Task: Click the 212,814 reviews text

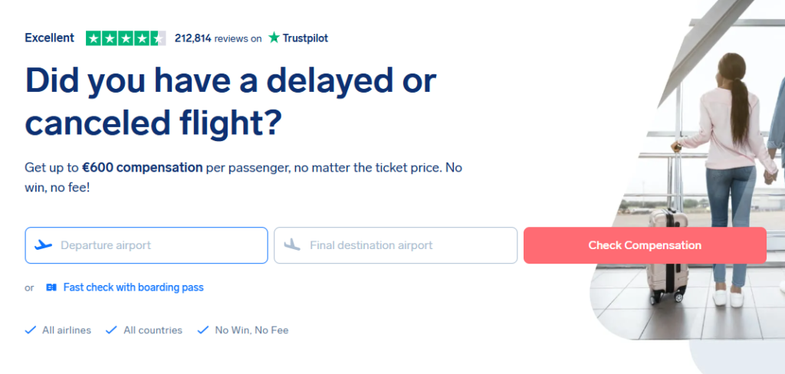Action: [x=218, y=38]
